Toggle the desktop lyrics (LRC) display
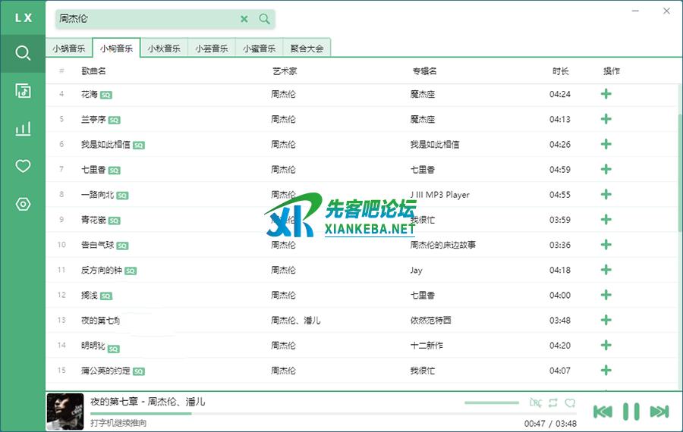The image size is (683, 432). click(536, 402)
